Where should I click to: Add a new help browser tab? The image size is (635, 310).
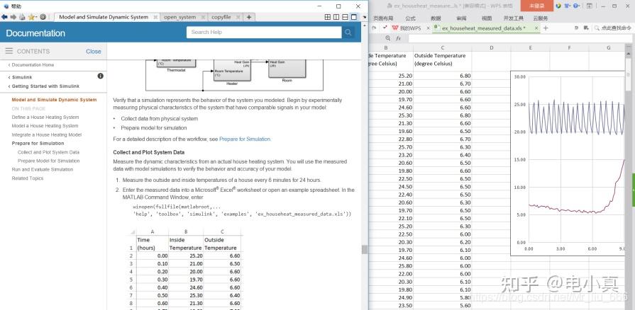pyautogui.click(x=249, y=17)
